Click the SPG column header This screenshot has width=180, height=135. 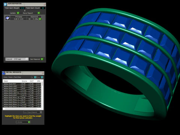pyautogui.click(x=39, y=81)
